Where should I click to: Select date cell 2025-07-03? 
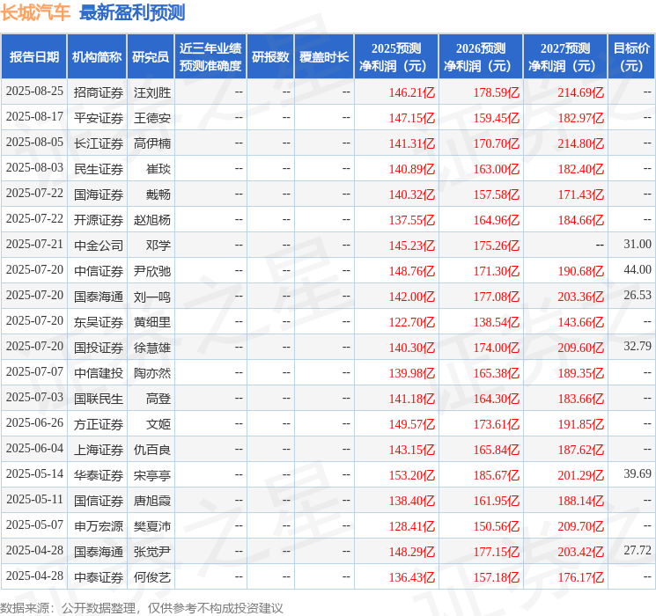tap(34, 397)
